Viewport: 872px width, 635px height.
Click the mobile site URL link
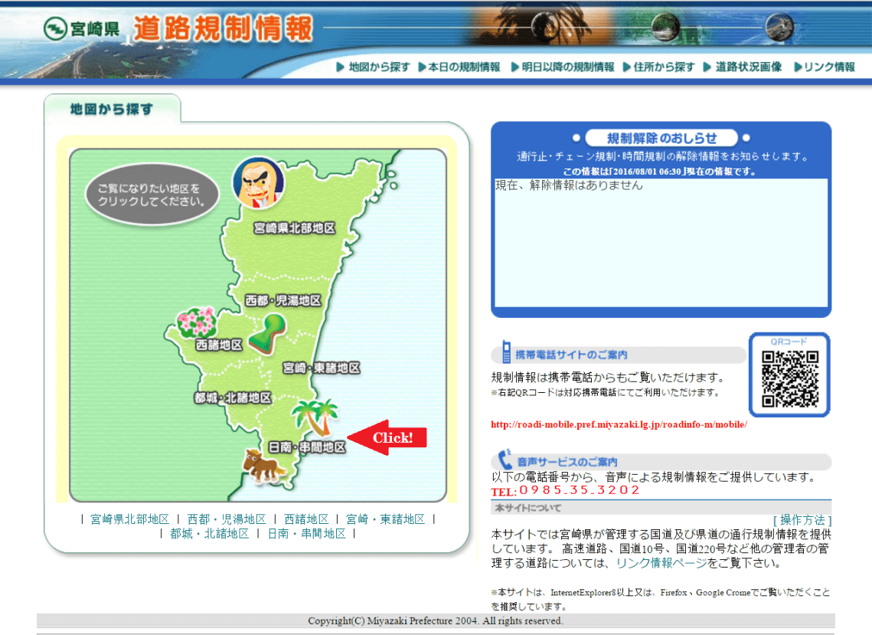(619, 424)
